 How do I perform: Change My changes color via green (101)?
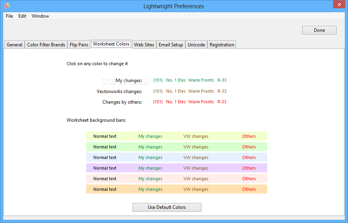[158, 80]
